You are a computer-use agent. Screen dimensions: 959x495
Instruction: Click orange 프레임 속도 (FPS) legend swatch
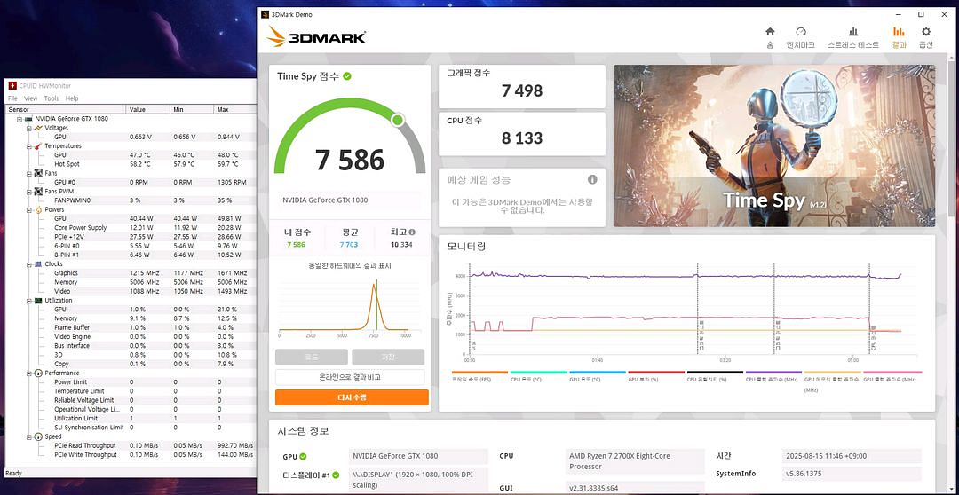pos(479,373)
